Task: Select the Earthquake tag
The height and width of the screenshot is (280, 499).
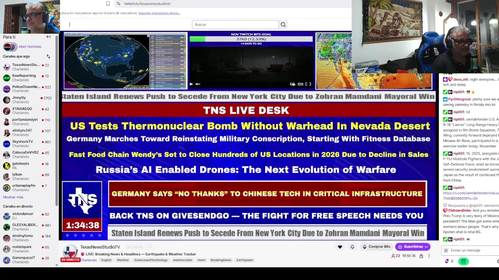Action: [244, 260]
